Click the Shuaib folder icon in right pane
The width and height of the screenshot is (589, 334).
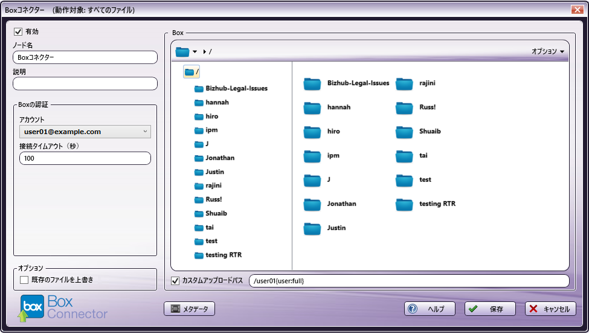(404, 132)
